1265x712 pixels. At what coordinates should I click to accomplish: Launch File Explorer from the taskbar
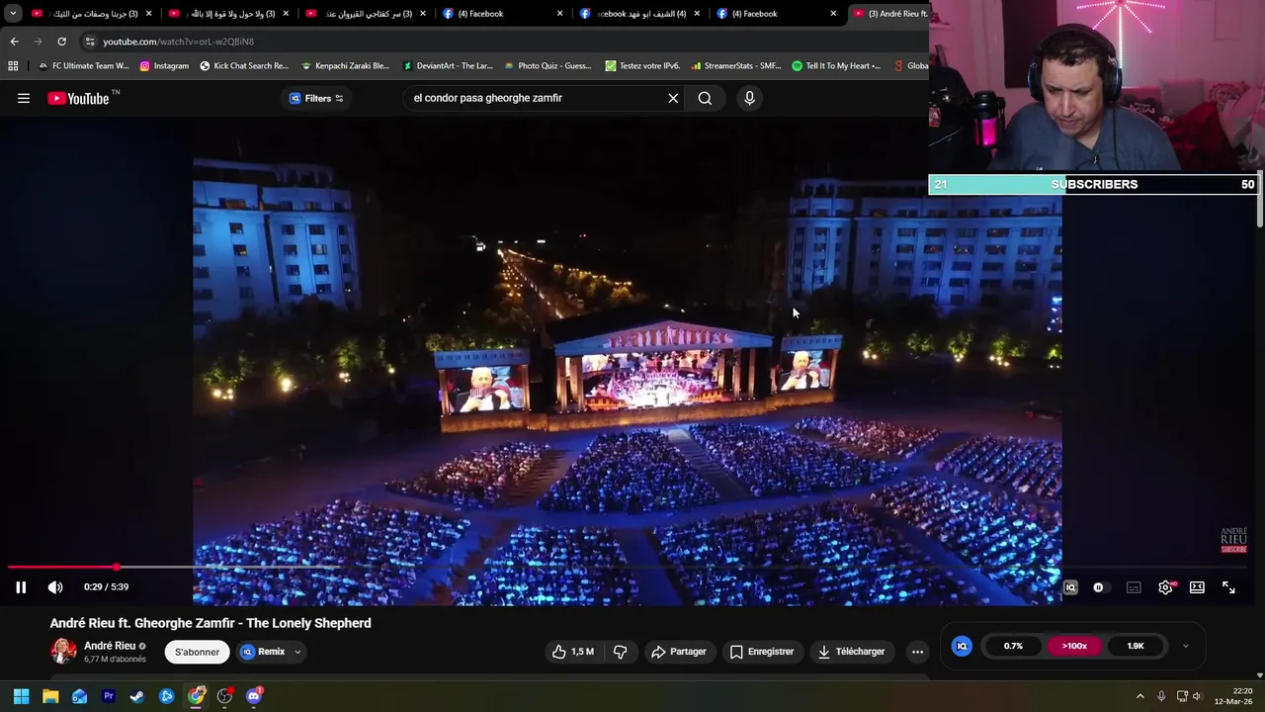click(x=50, y=696)
